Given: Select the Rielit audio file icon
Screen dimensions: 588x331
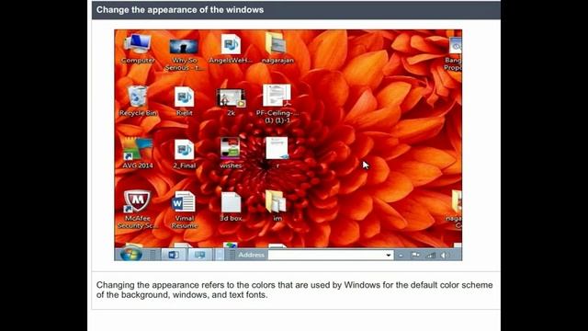Looking at the screenshot, I should point(184,100).
